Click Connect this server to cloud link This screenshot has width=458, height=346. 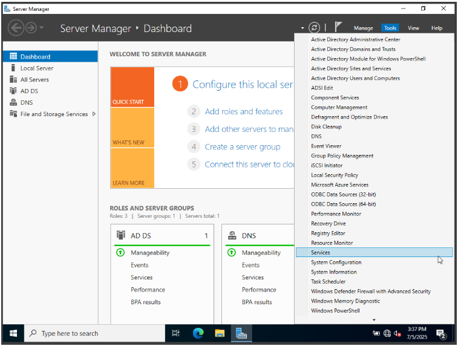click(x=249, y=165)
